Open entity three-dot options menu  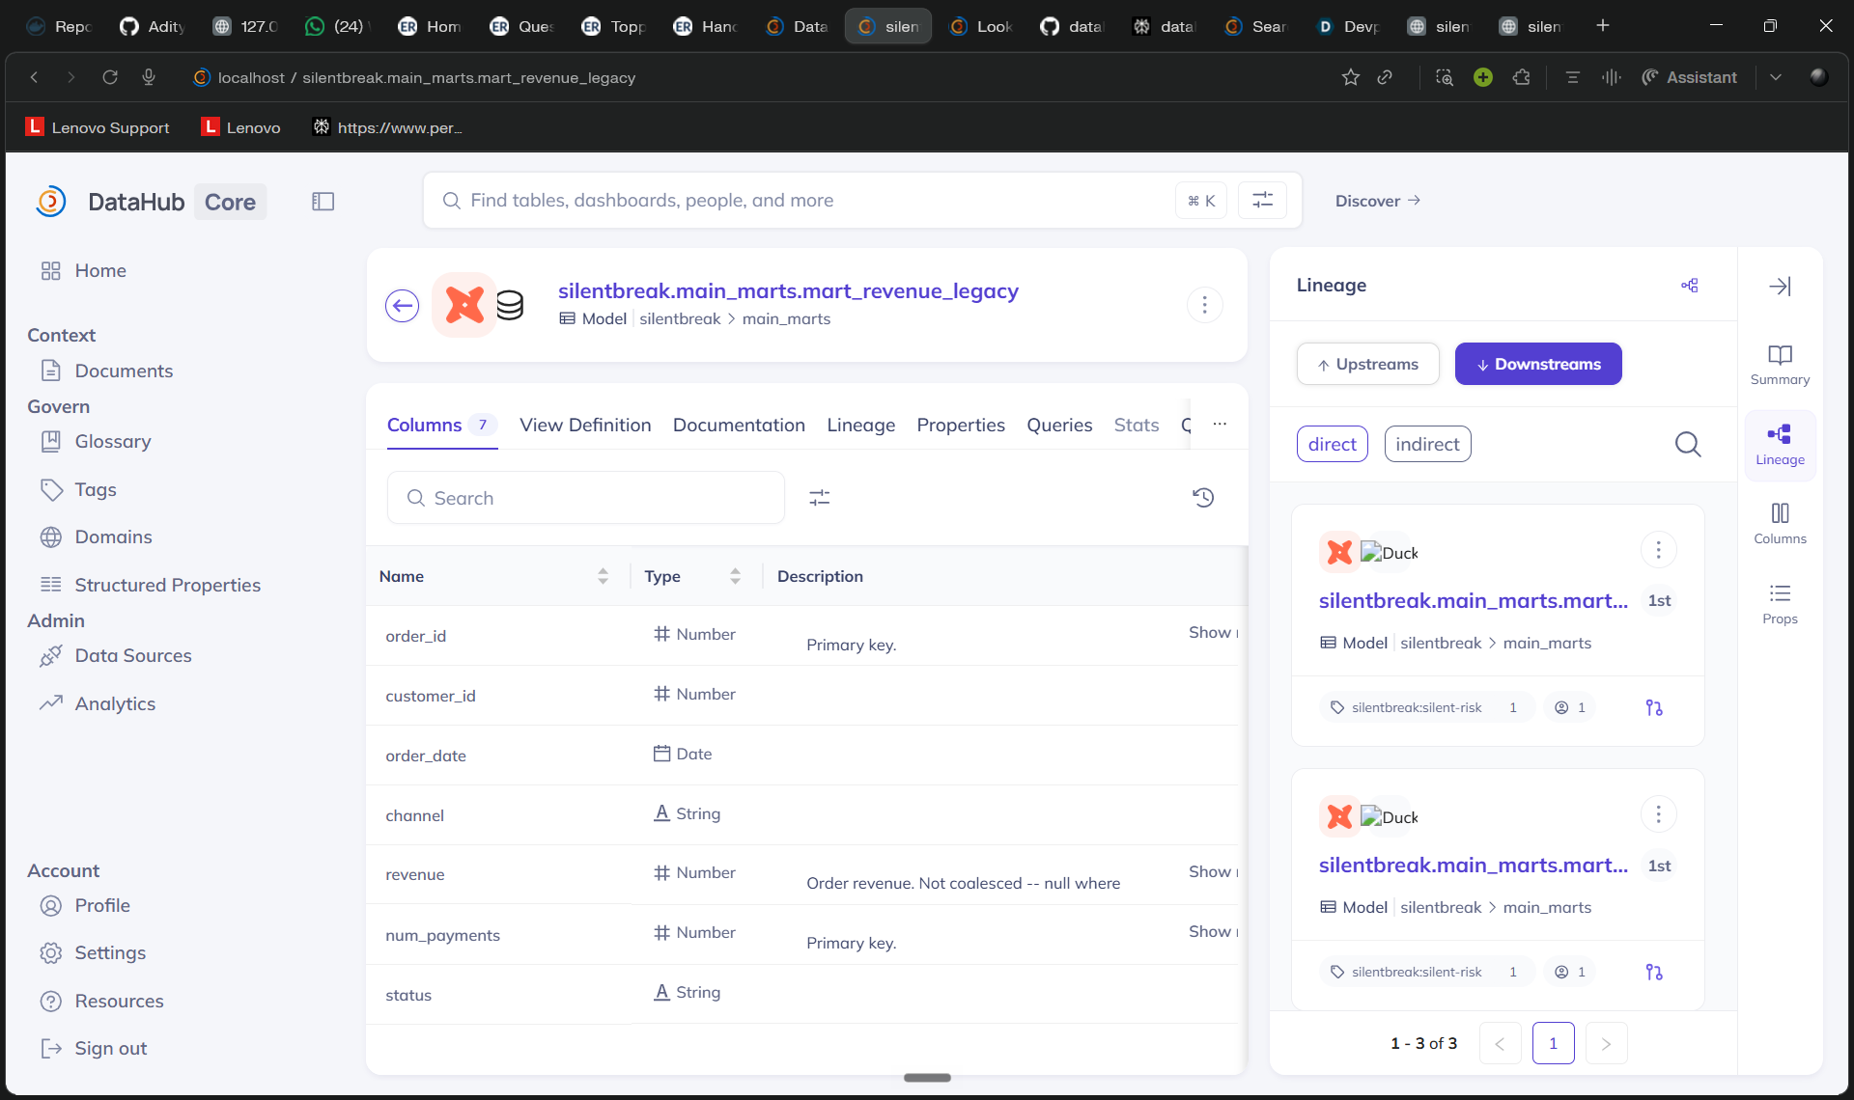[x=1204, y=306]
